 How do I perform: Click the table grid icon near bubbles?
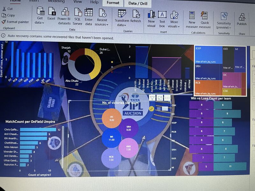click(158, 109)
